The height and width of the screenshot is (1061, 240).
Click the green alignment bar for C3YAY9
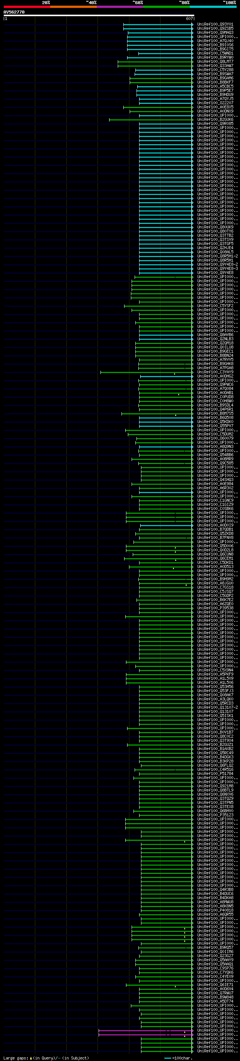click(x=147, y=372)
